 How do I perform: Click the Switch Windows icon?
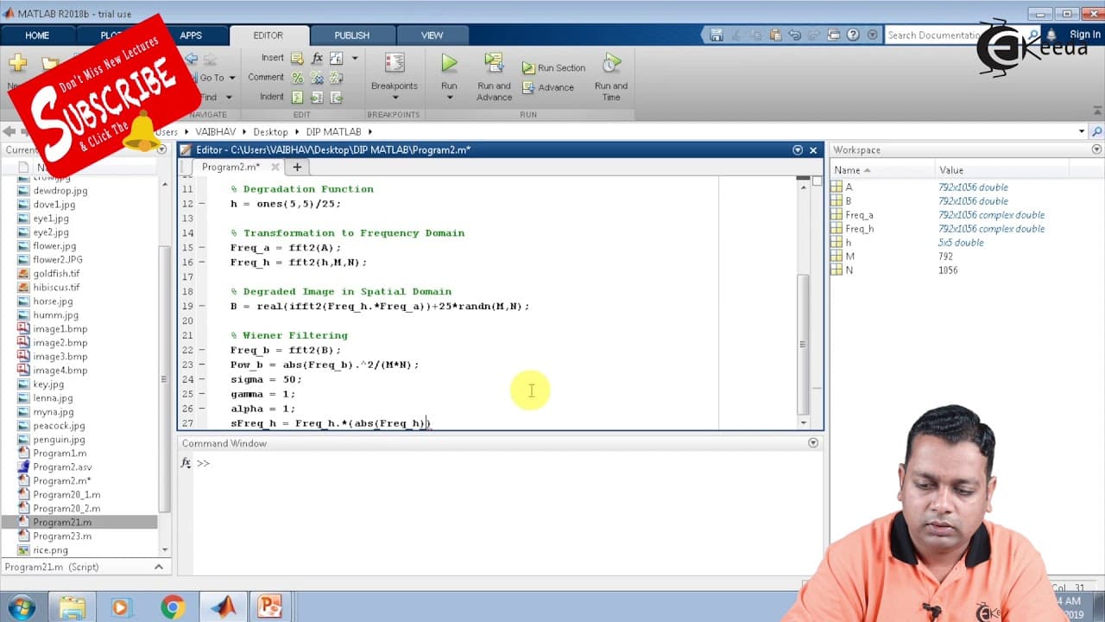pos(833,35)
